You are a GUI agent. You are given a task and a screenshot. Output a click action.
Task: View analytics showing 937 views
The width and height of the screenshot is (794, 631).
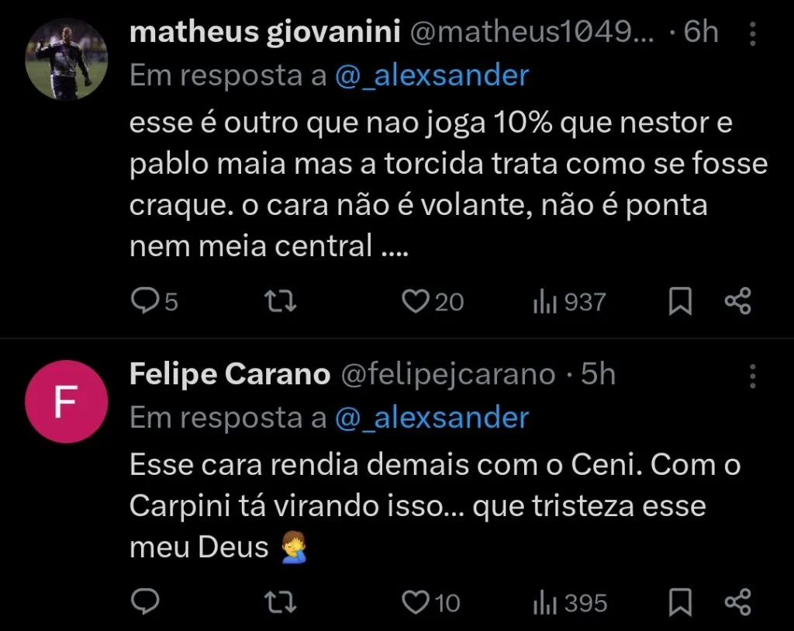point(570,301)
